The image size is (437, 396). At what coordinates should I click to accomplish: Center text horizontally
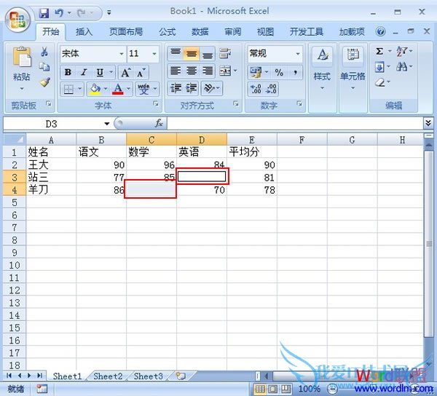click(x=191, y=71)
